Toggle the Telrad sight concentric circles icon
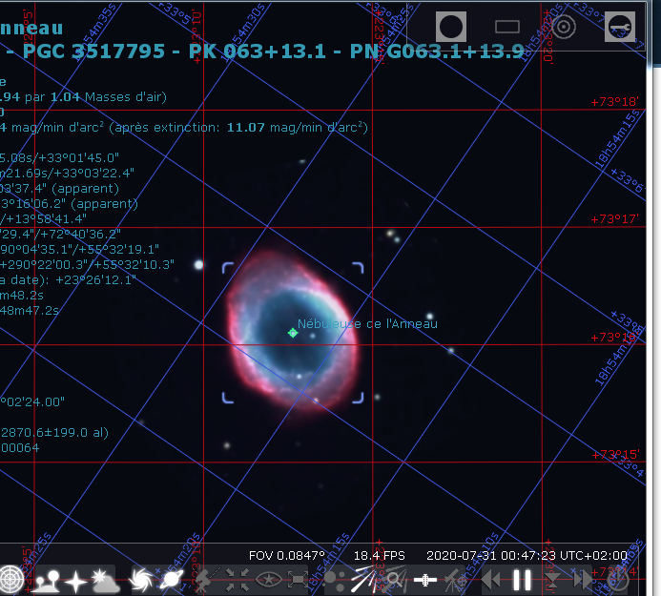The width and height of the screenshot is (661, 596). tap(564, 27)
